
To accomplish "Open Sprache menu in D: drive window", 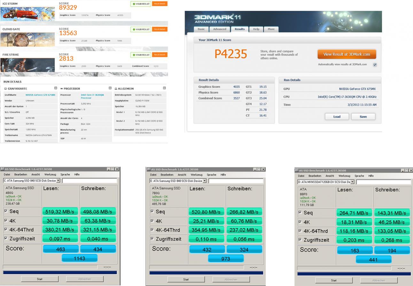I will 359,176.
